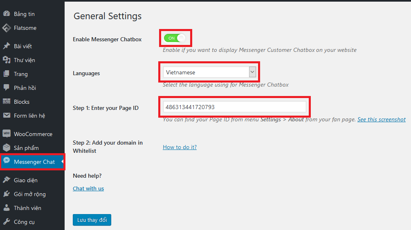
Task: Click Step 2: Add your domain label
Action: (x=108, y=147)
